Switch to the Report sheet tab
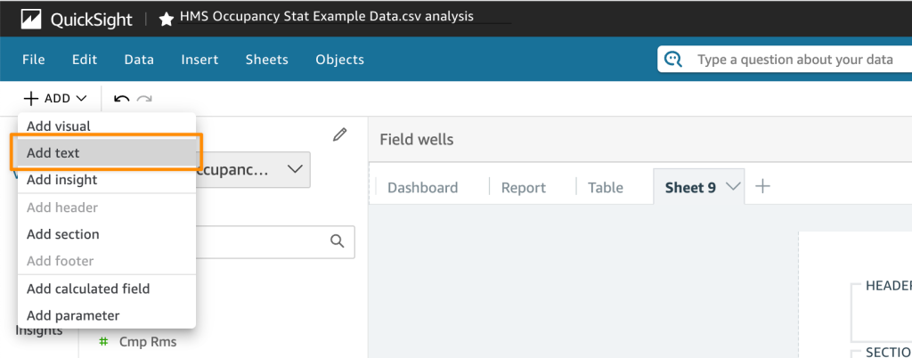The image size is (912, 358). click(x=523, y=188)
